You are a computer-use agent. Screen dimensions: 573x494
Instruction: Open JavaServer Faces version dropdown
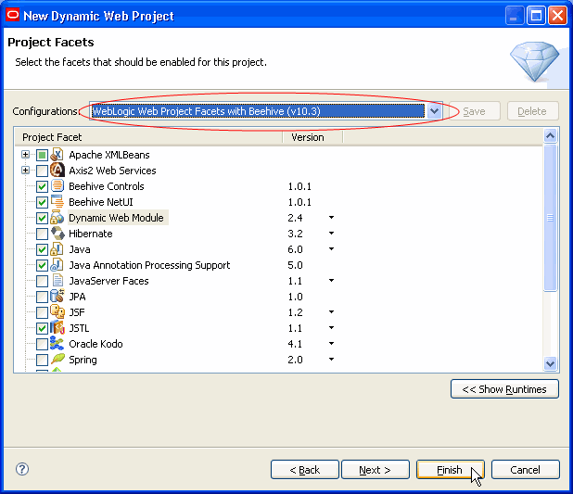(331, 281)
